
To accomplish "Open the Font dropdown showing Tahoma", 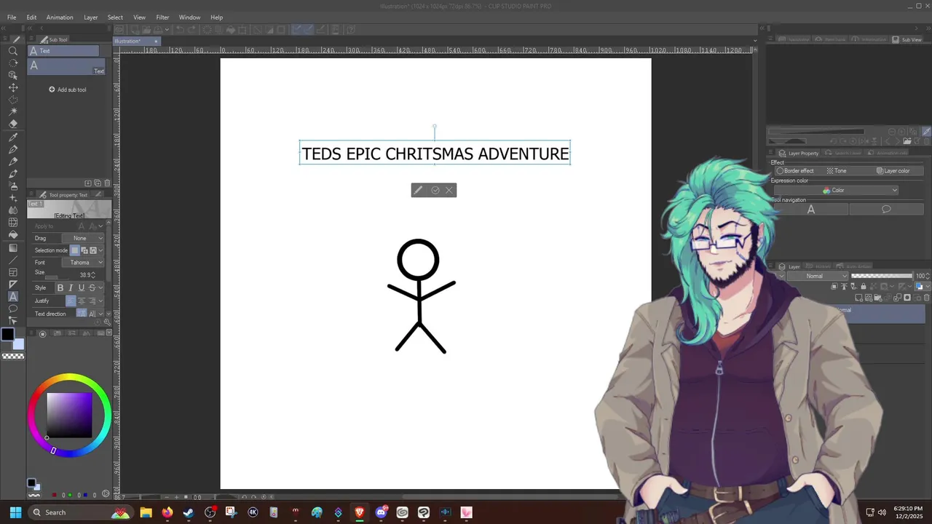I will coord(84,263).
